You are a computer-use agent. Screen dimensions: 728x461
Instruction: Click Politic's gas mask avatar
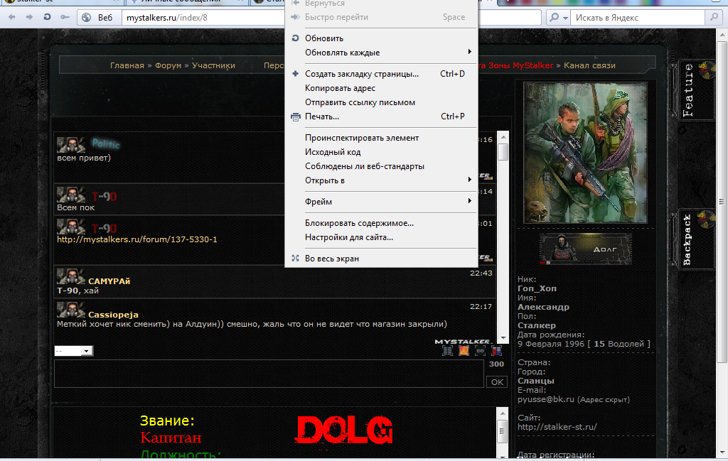pyautogui.click(x=70, y=145)
